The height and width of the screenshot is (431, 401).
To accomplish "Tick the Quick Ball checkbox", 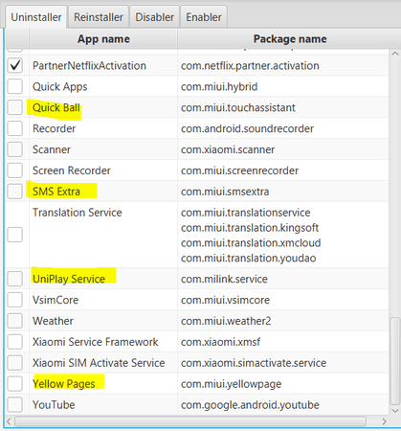I will 15,107.
